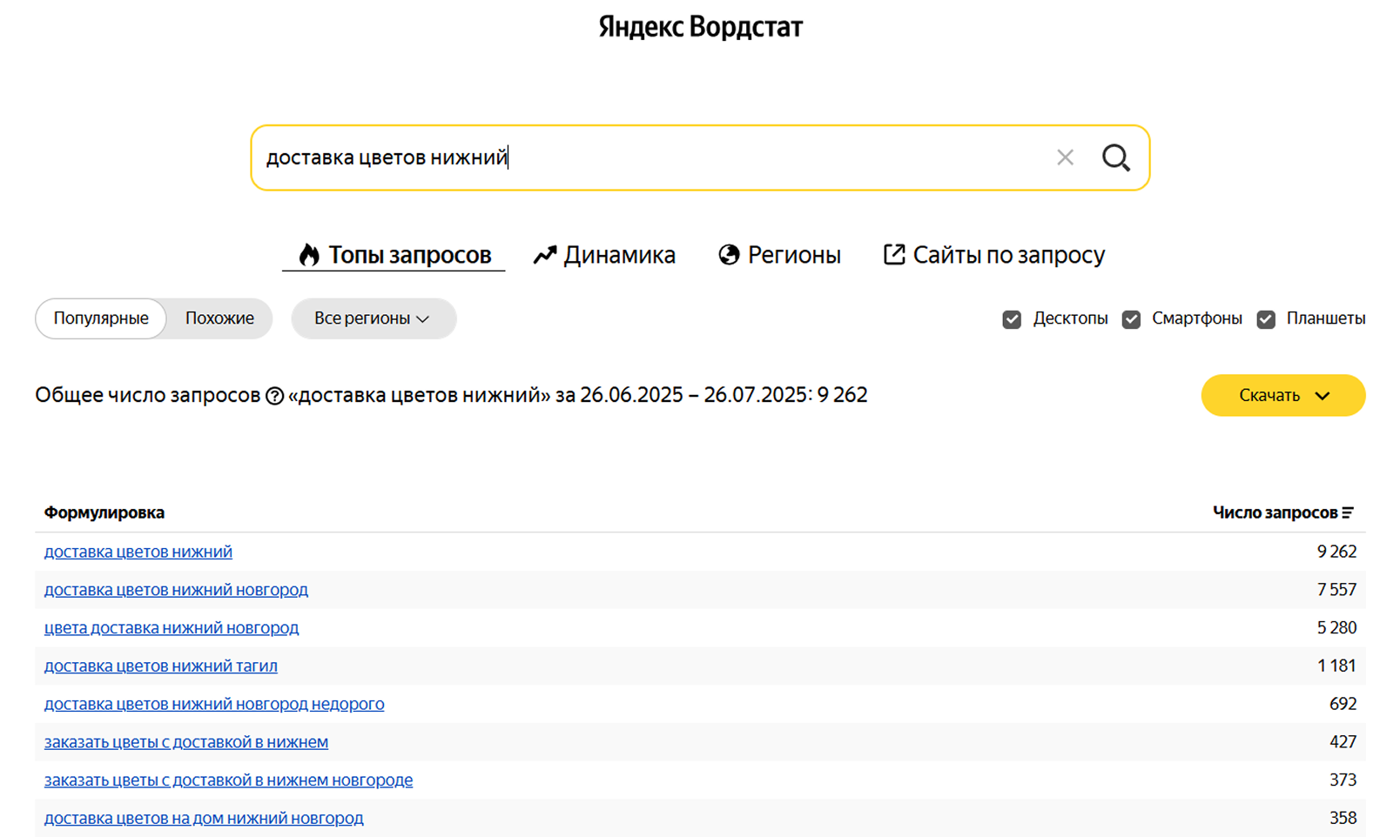Toggle the Планшеты checkbox

[x=1266, y=319]
